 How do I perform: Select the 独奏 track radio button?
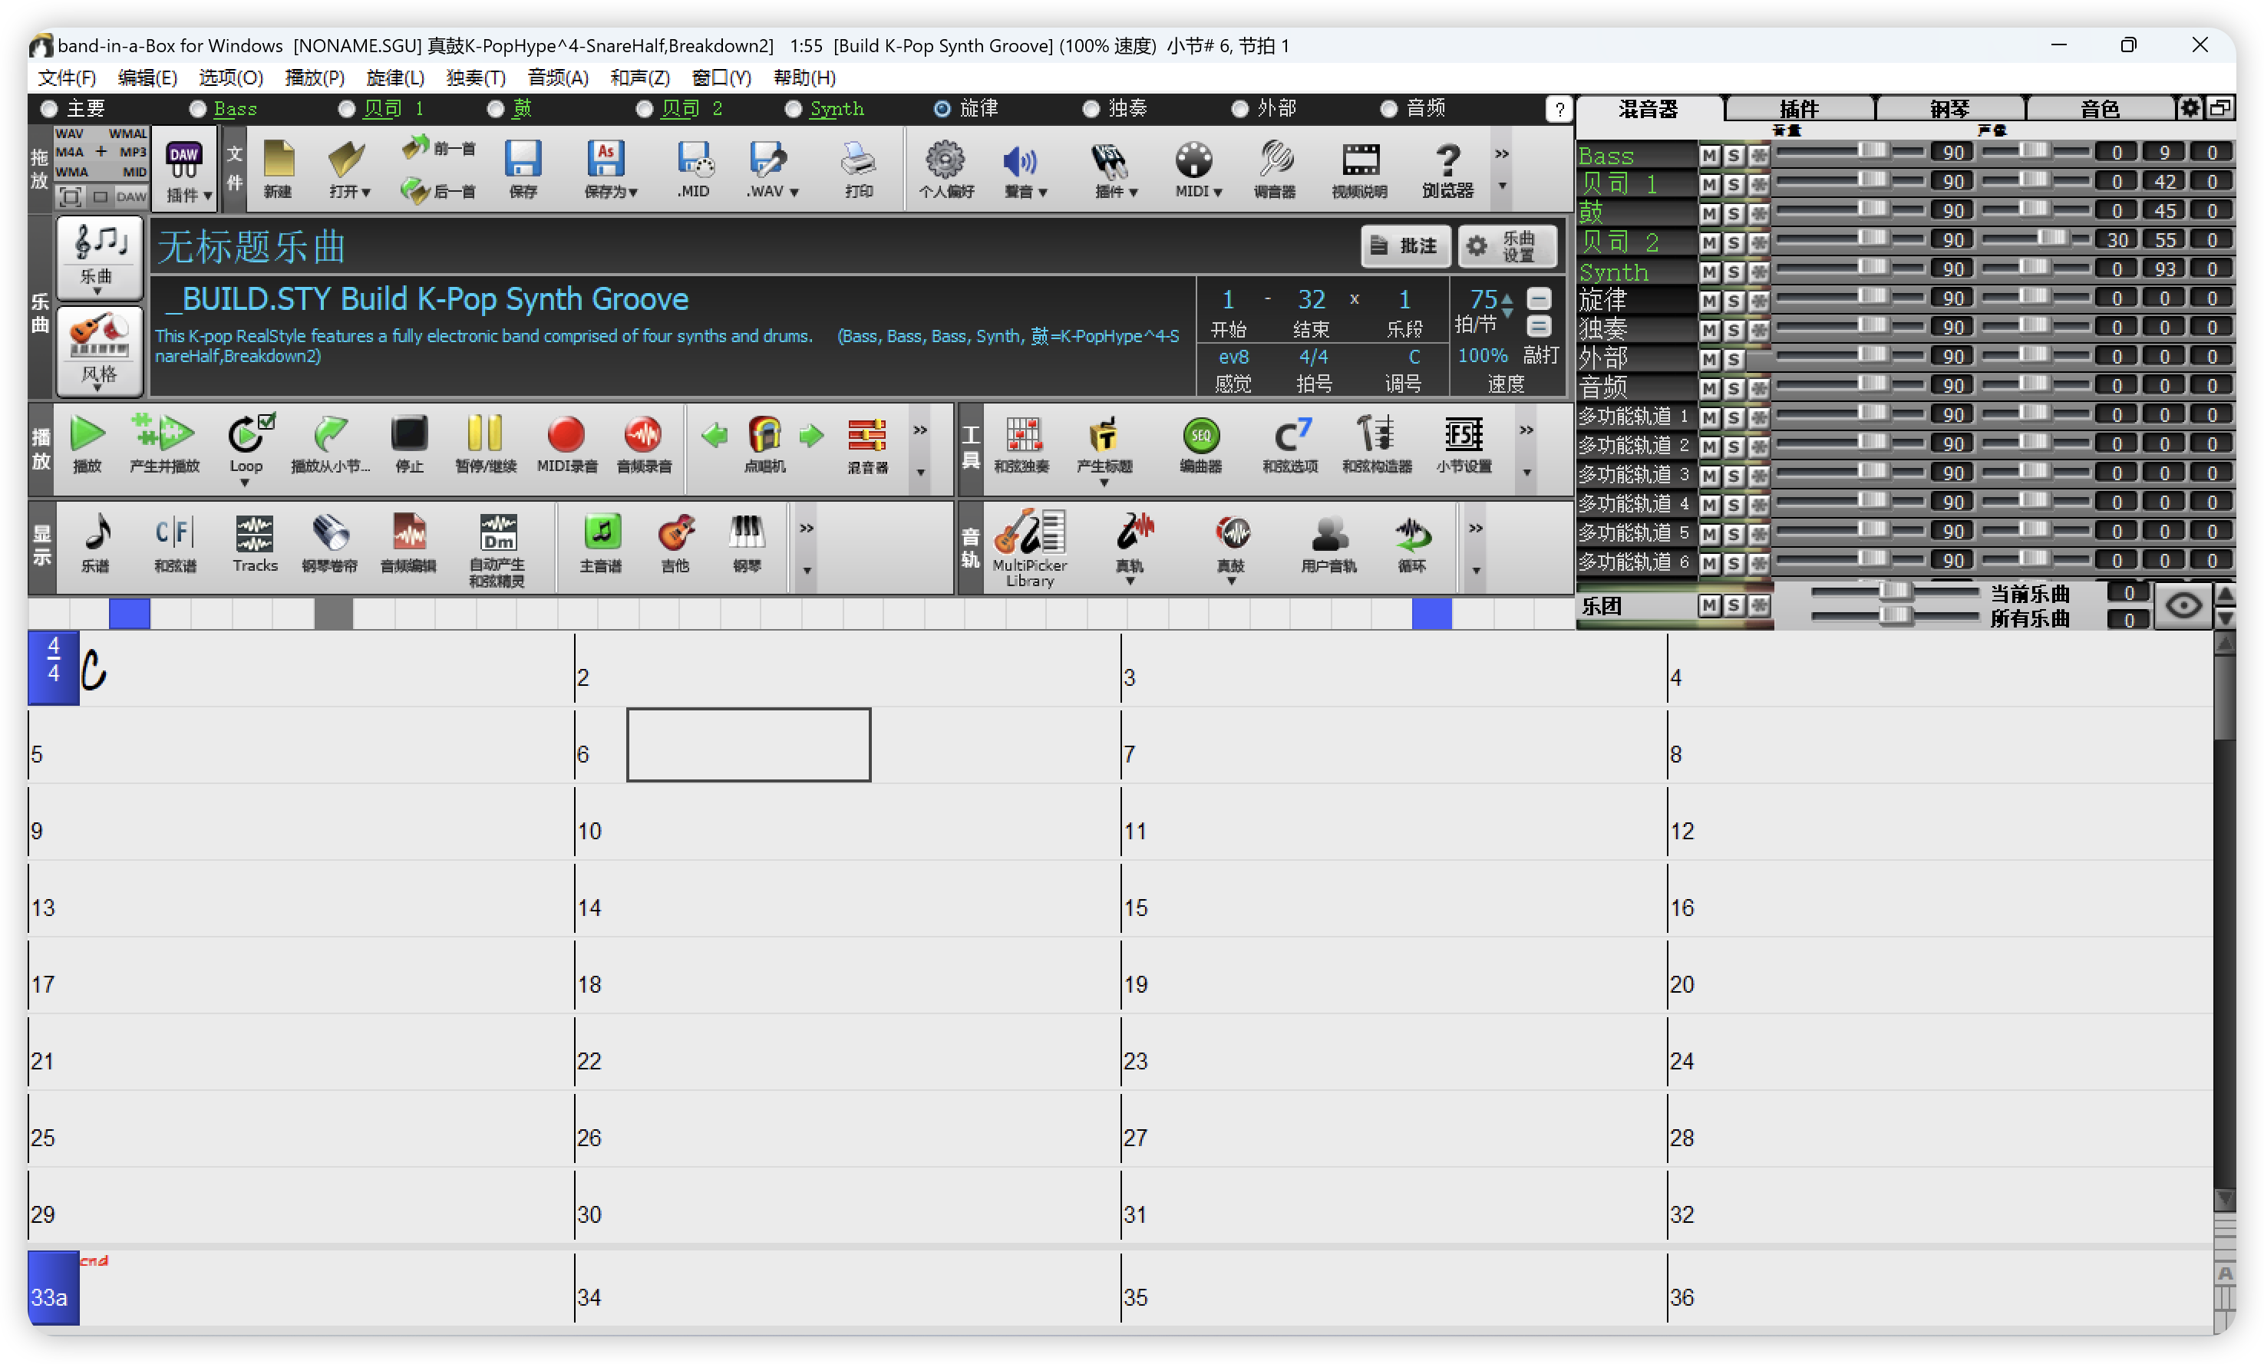coord(1091,109)
